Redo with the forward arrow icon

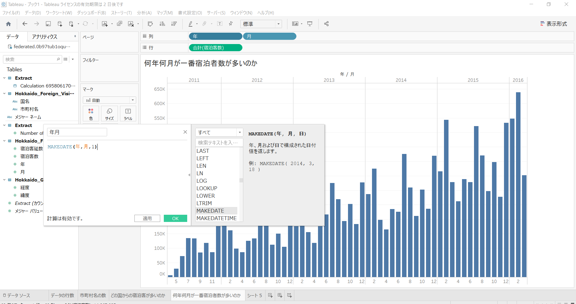[37, 24]
